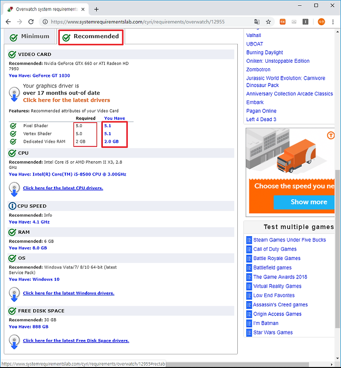Click the list icon beside Low End Favorites
The width and height of the screenshot is (341, 368).
(249, 296)
